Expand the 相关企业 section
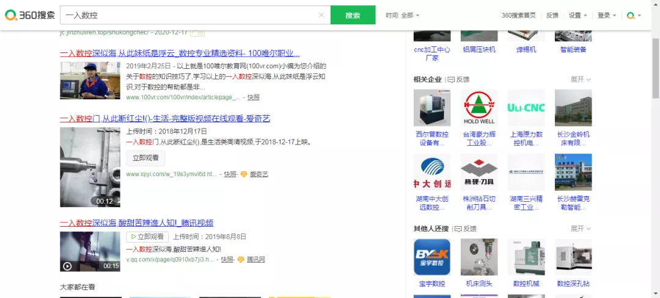The height and width of the screenshot is (298, 660). click(581, 79)
